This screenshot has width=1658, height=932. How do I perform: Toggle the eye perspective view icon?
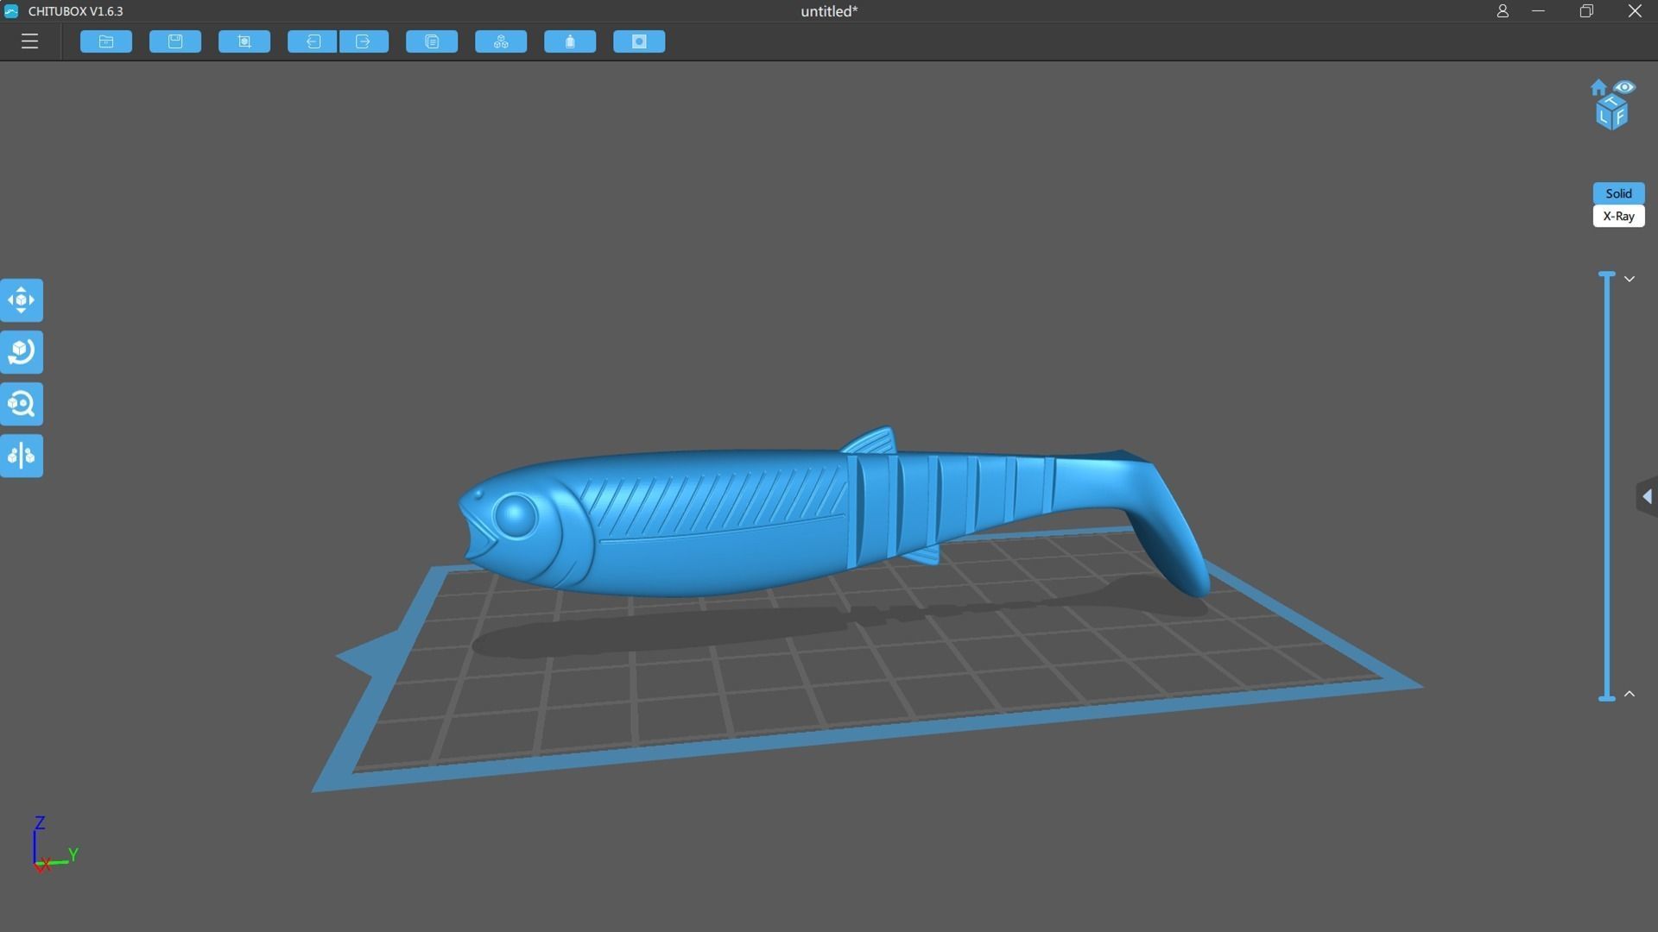[1624, 87]
